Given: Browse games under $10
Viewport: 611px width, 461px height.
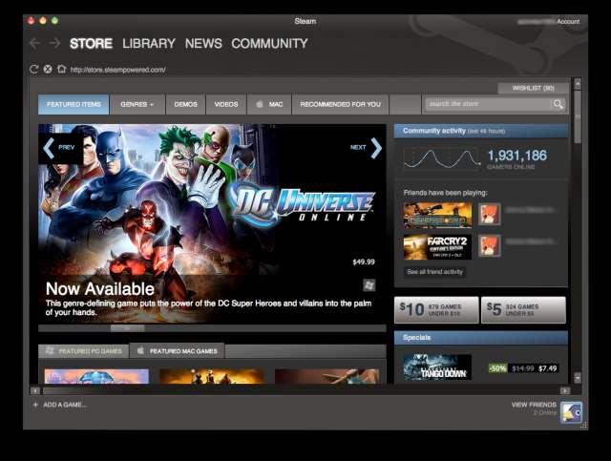Looking at the screenshot, I should (x=436, y=310).
